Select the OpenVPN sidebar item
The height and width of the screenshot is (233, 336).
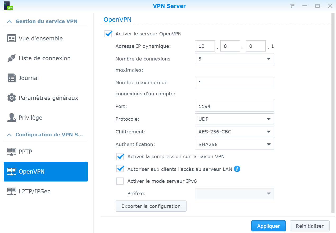46,172
